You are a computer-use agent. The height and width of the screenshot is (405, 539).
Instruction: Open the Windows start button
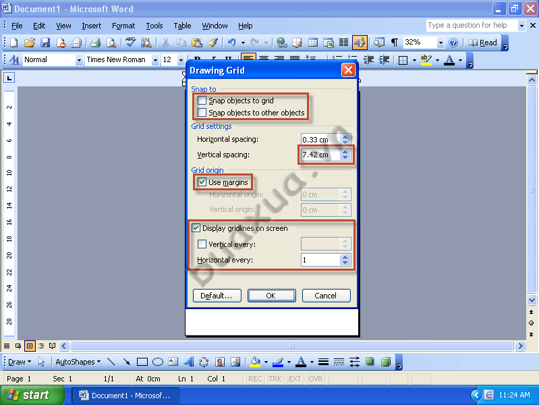[x=32, y=395]
